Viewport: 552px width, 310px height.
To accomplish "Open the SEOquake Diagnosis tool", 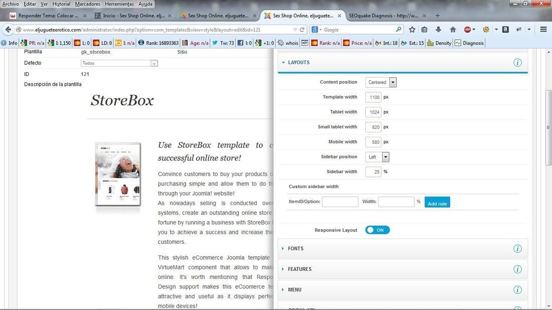I will (x=469, y=43).
